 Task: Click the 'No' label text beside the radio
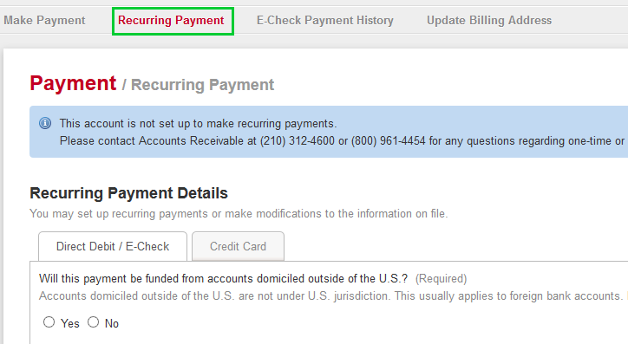(112, 323)
